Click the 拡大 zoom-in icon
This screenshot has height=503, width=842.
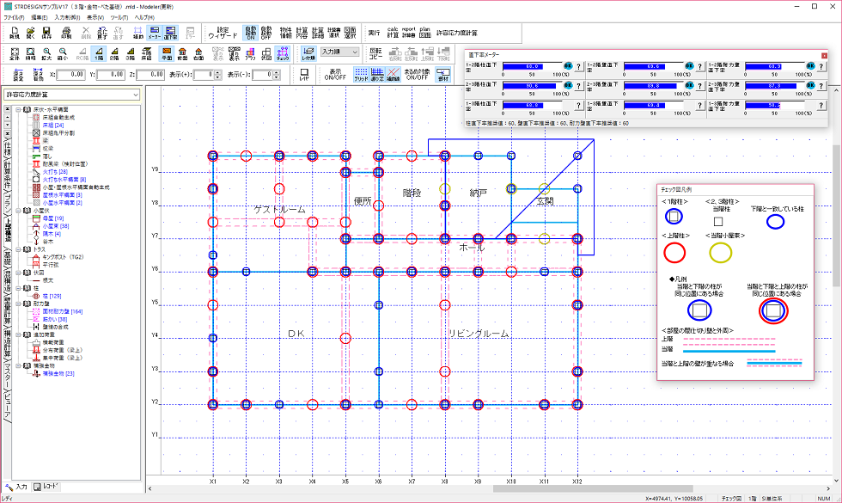pyautogui.click(x=46, y=54)
